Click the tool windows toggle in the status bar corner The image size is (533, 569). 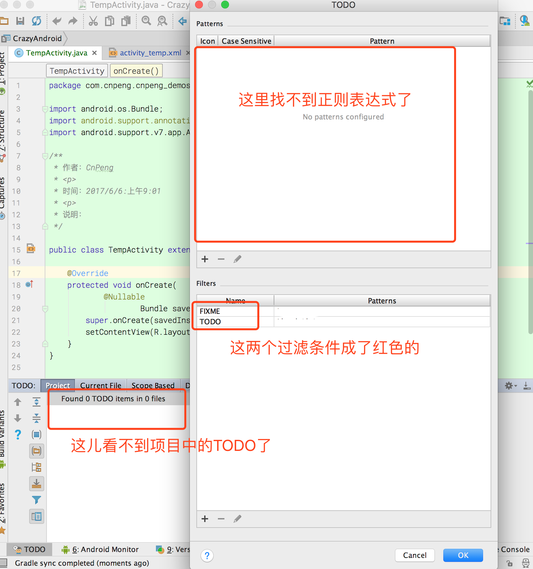pos(4,563)
